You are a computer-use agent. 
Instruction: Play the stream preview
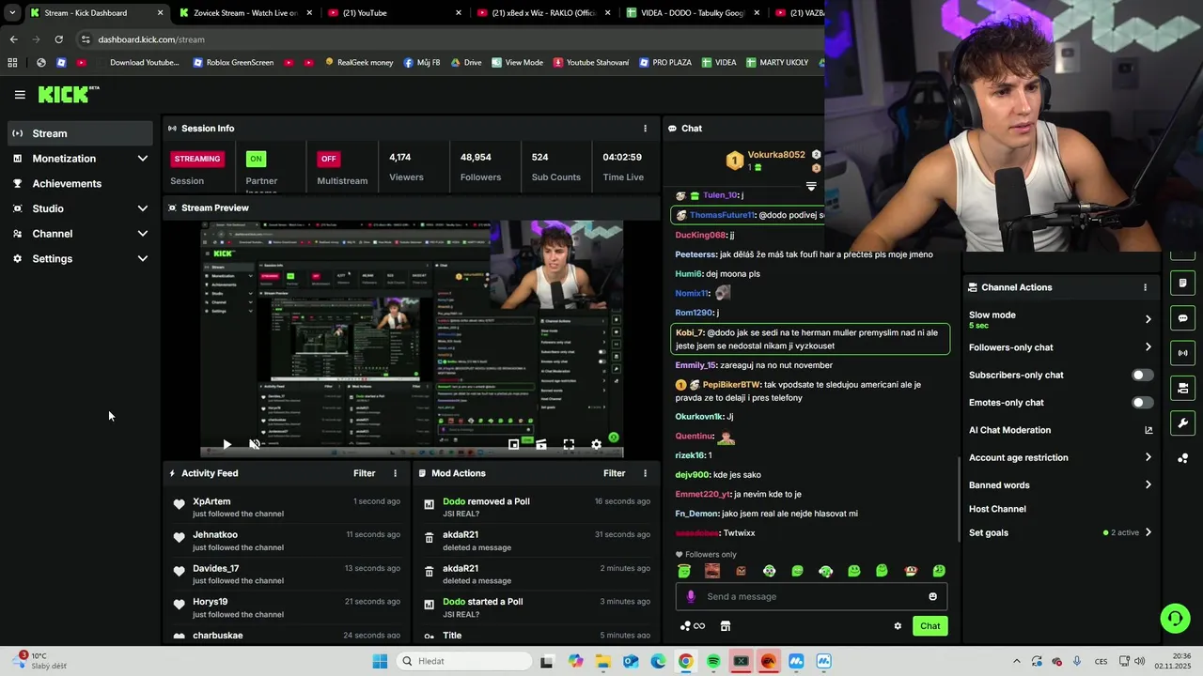pyautogui.click(x=227, y=444)
